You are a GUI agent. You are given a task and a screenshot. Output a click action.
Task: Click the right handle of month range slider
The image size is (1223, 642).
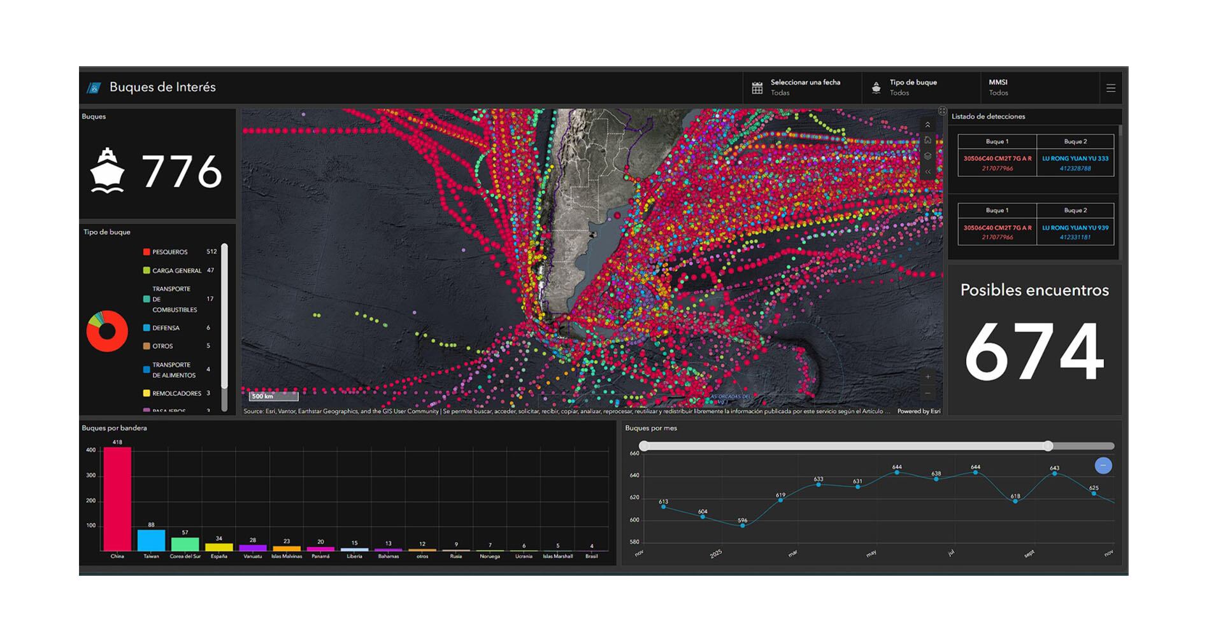pos(1048,446)
